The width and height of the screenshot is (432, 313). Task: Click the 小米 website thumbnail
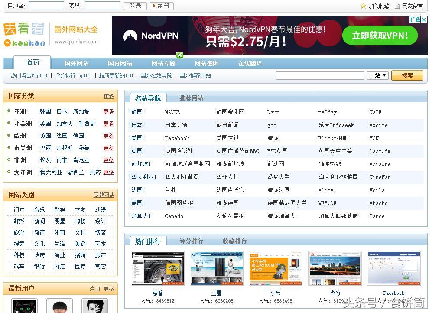[x=276, y=267]
